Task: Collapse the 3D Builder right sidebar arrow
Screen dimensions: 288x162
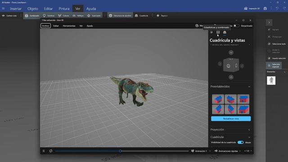Action: (269, 22)
